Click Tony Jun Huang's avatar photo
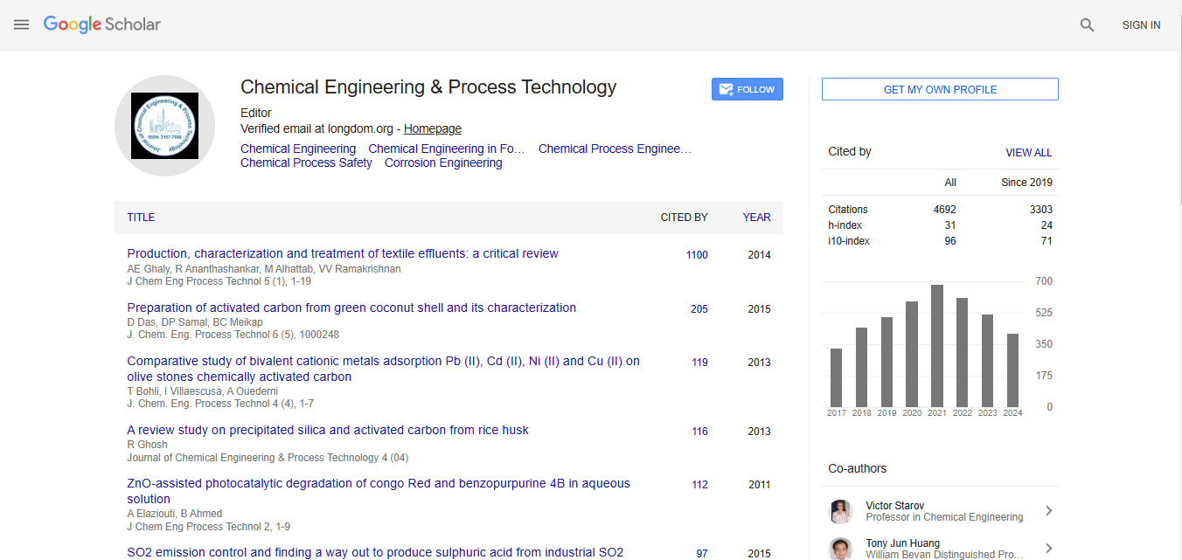The image size is (1182, 560). (841, 549)
